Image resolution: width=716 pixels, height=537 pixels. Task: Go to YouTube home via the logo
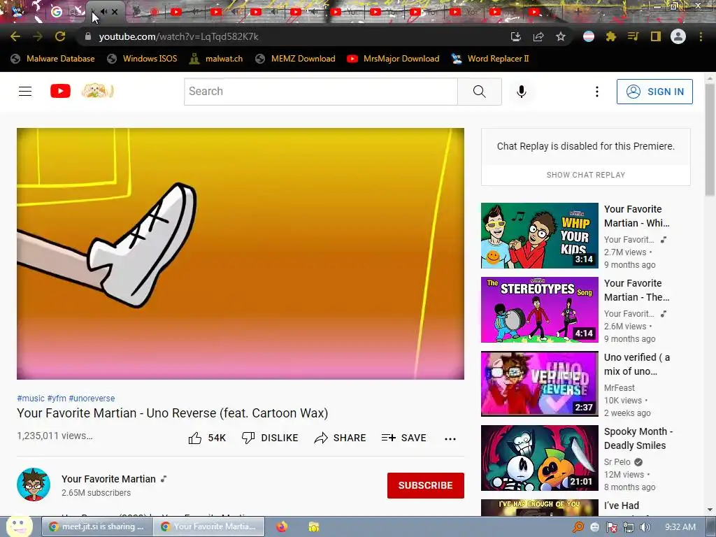pyautogui.click(x=60, y=92)
